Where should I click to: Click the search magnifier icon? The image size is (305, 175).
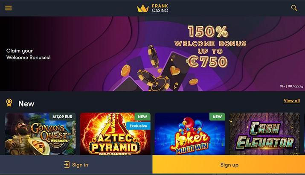pyautogui.click(x=294, y=8)
